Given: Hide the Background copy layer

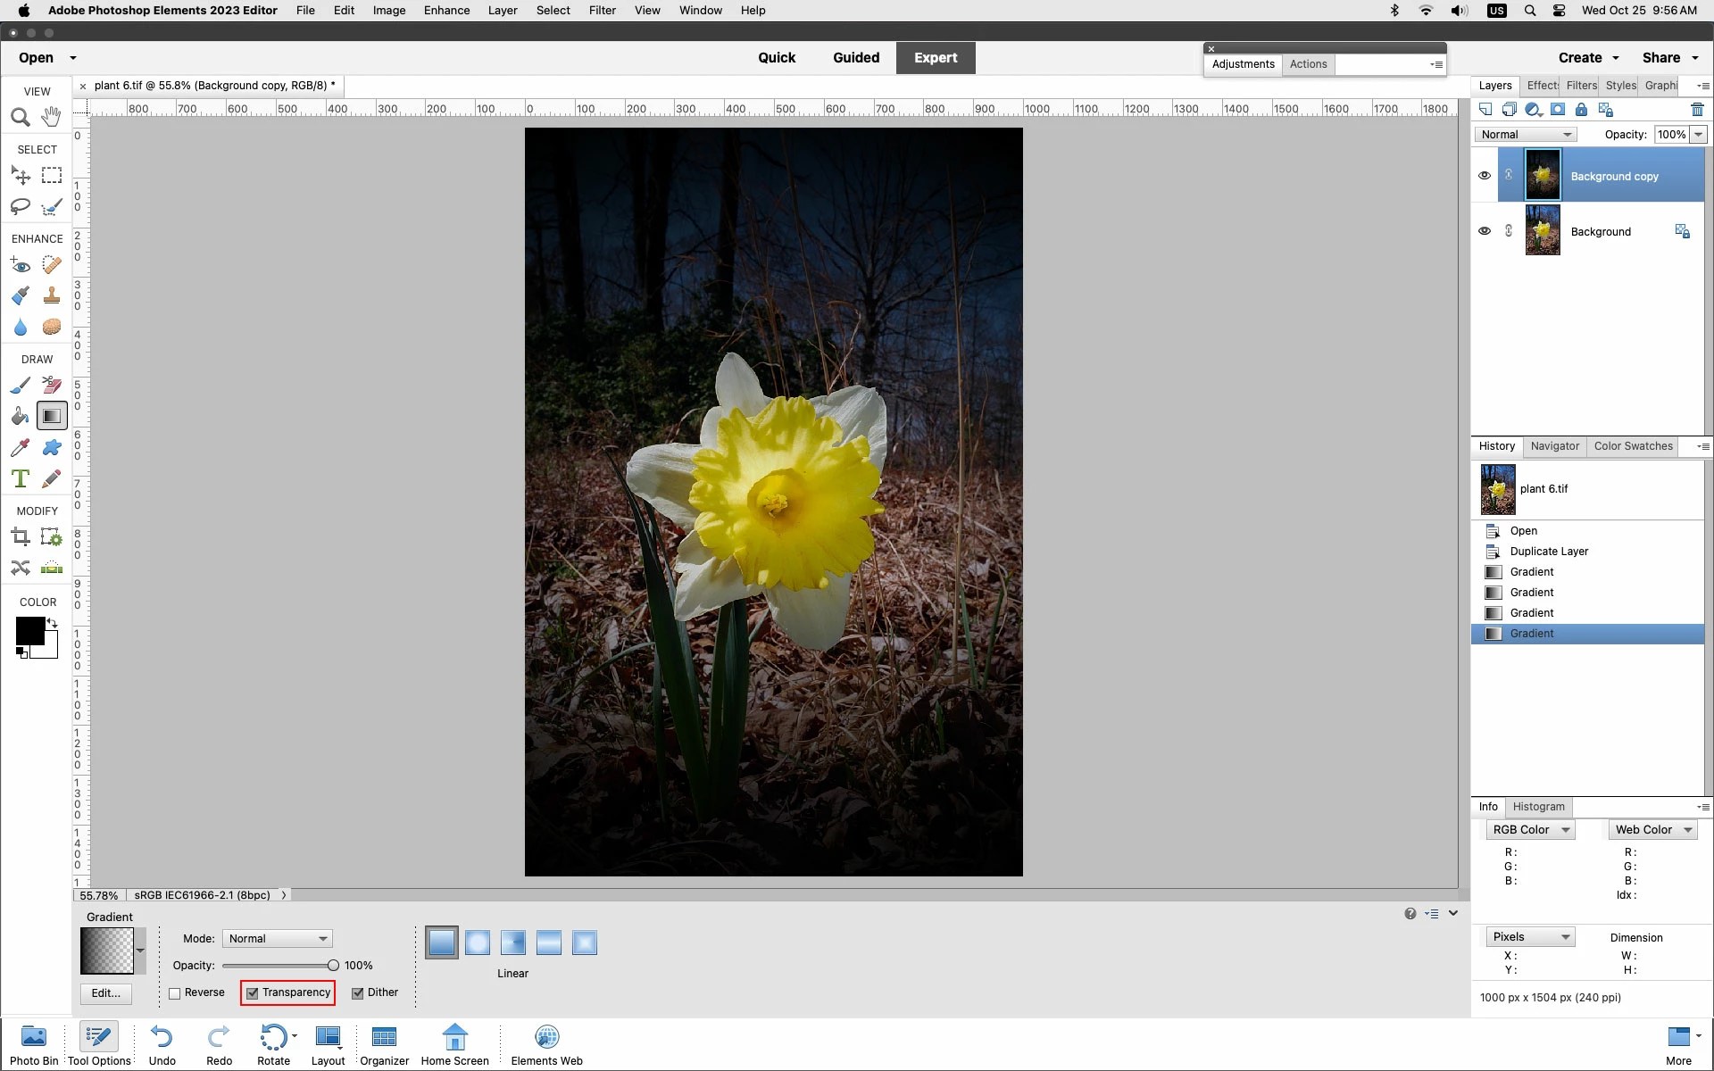Looking at the screenshot, I should point(1485,176).
